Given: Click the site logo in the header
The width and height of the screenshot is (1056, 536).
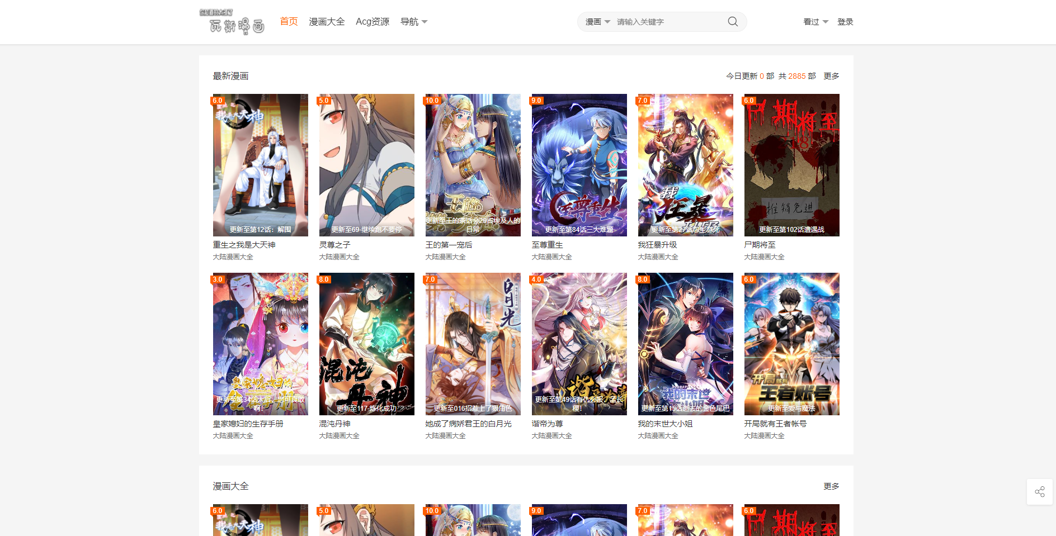Looking at the screenshot, I should [x=232, y=22].
